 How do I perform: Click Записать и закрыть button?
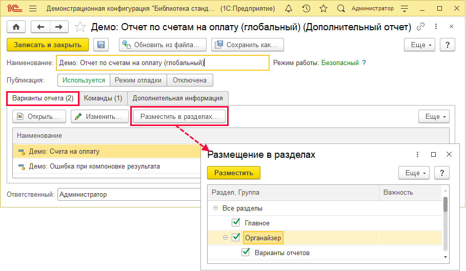tap(48, 45)
